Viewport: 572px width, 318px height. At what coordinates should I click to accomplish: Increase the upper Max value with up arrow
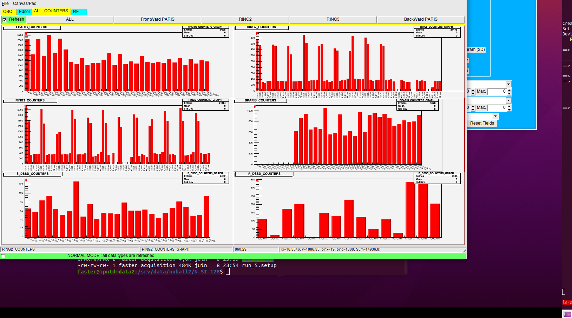pos(509,90)
